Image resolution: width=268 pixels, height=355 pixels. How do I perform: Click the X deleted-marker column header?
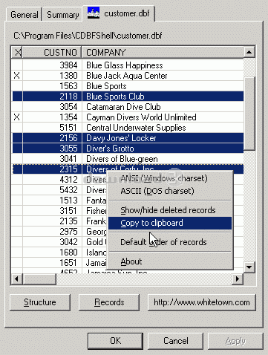17,52
